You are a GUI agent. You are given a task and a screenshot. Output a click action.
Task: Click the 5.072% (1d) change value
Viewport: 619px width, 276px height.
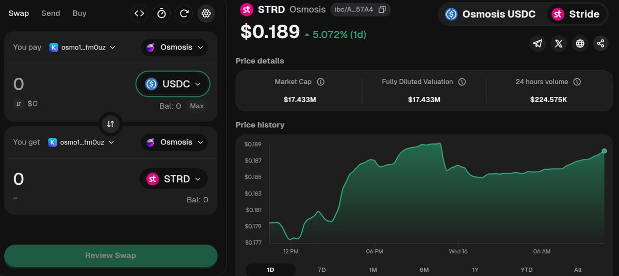[339, 35]
